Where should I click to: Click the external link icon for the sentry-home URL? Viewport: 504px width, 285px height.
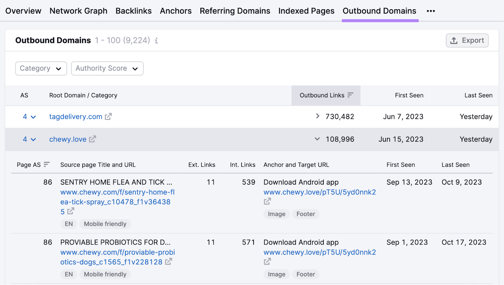coord(71,212)
